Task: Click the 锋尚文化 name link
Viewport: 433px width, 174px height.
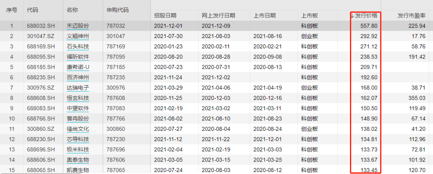Action: click(78, 129)
